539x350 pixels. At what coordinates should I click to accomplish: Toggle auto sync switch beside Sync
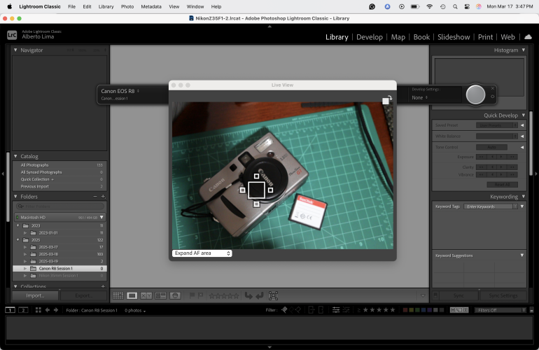435,295
